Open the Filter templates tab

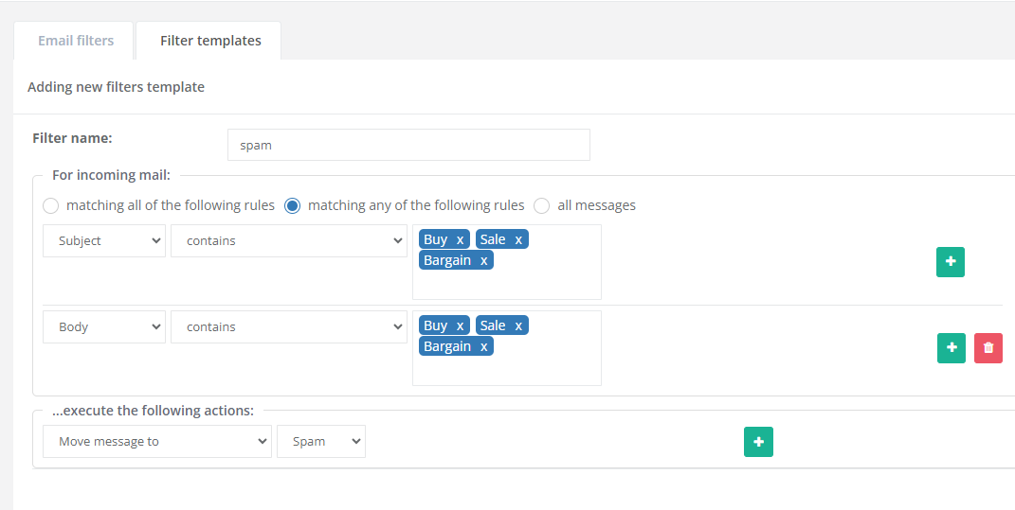click(210, 41)
